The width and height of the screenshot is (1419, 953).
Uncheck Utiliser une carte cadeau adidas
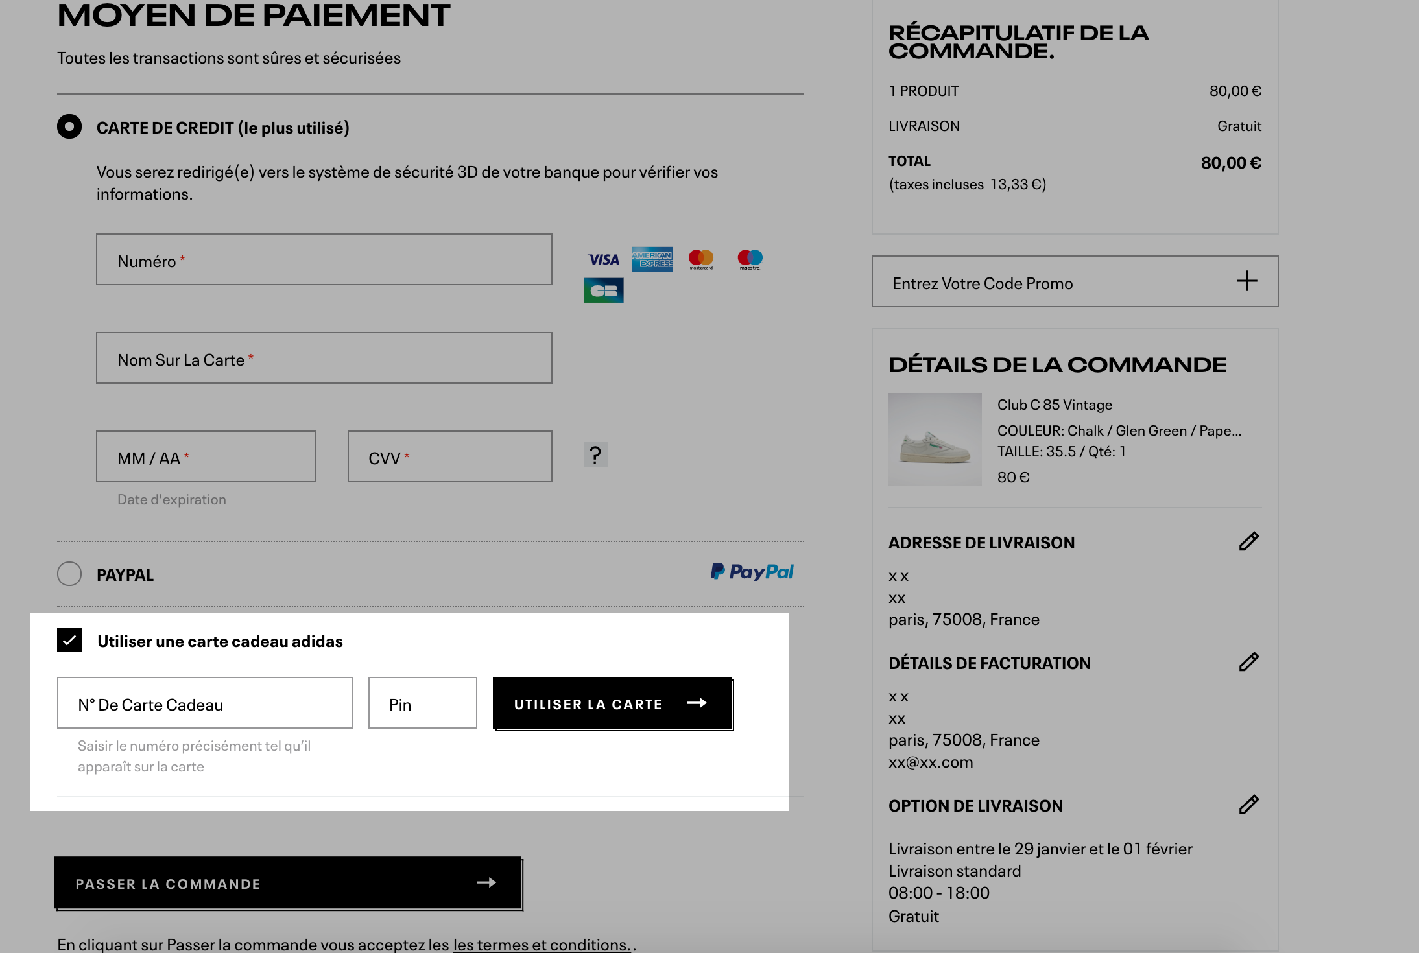coord(69,640)
